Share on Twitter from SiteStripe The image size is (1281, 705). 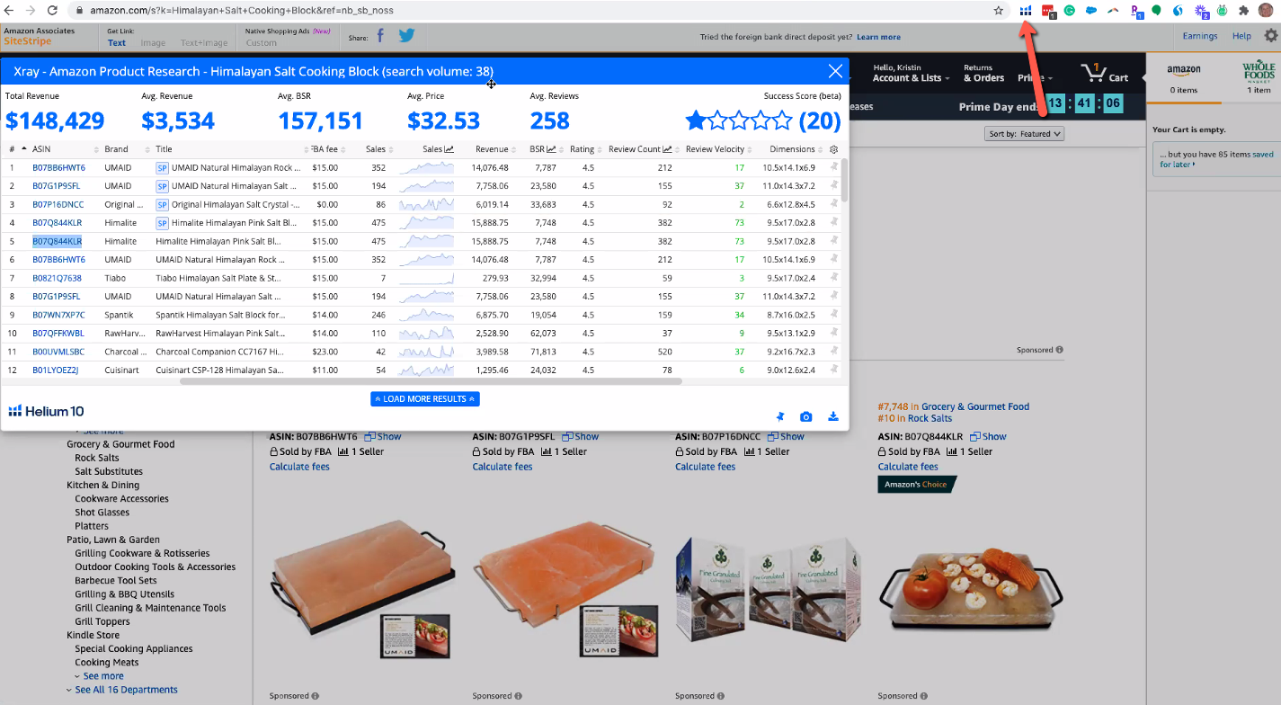pos(406,36)
